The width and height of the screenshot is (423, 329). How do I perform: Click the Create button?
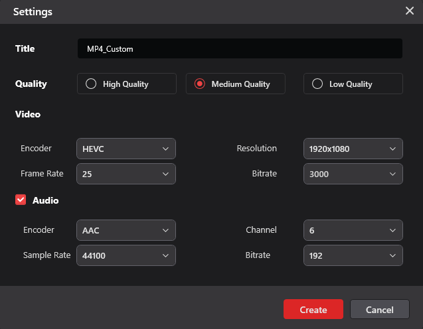coord(313,309)
